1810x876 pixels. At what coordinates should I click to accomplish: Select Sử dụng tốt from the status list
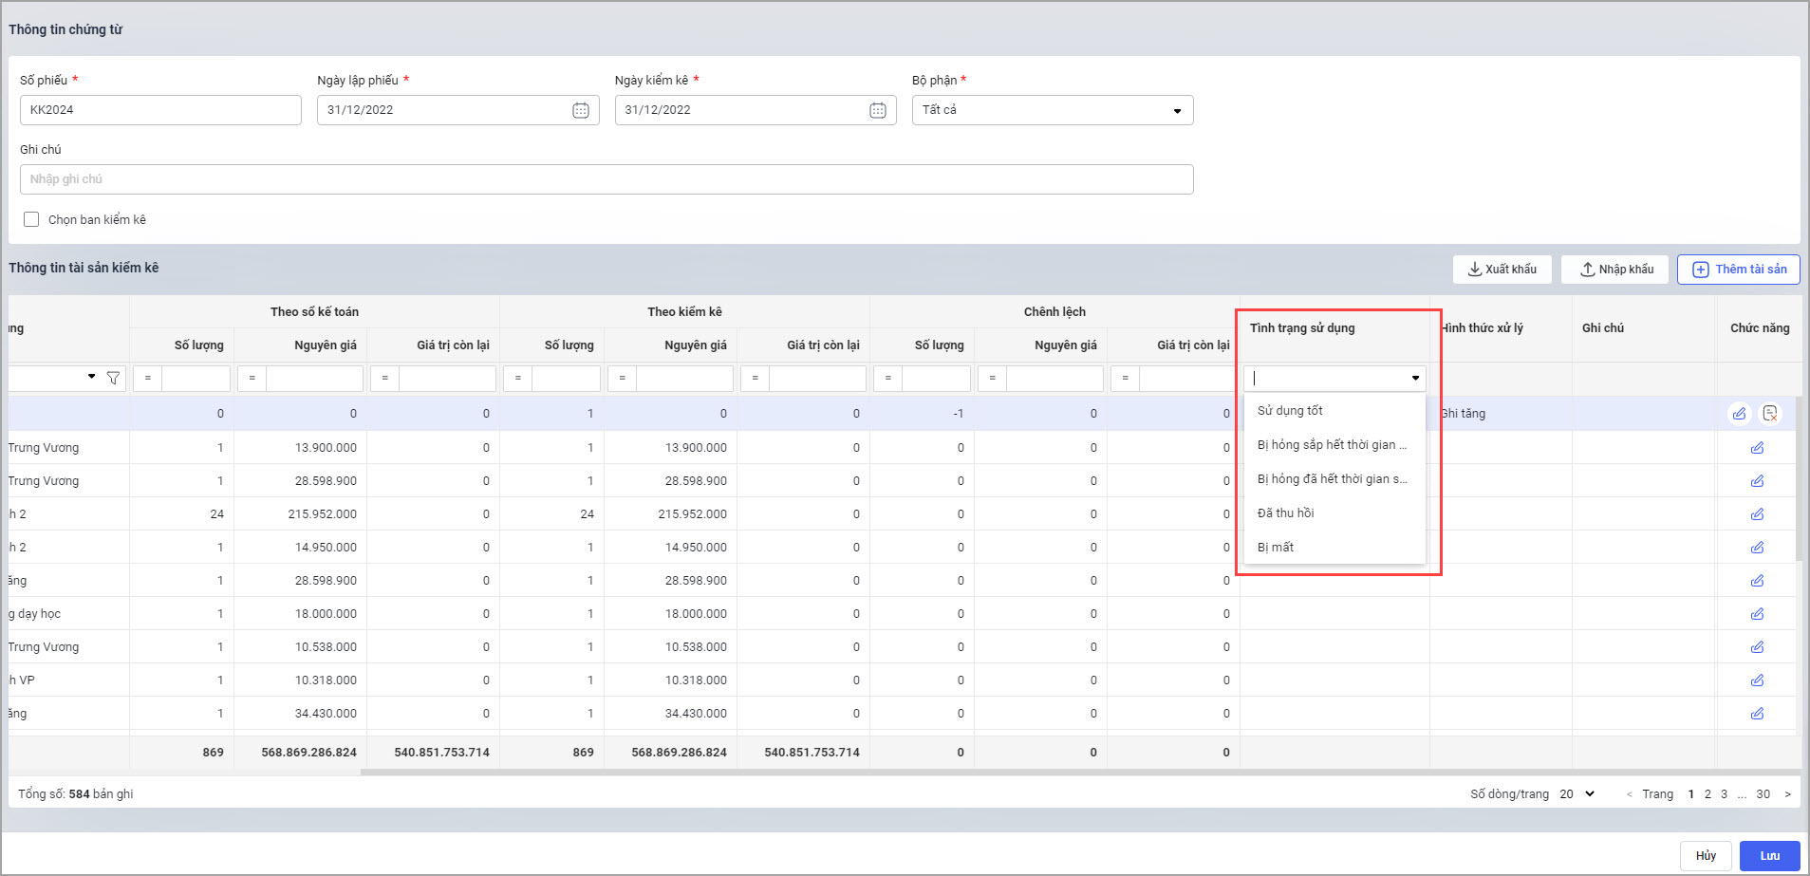click(1290, 411)
